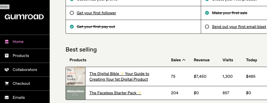Open The Digital Bible product link
Screen dimensions: 267x103
coord(119,76)
